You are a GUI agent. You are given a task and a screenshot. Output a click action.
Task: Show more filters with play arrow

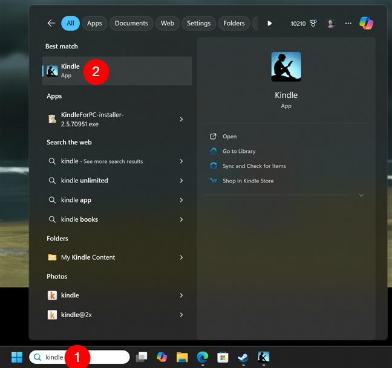click(x=270, y=23)
